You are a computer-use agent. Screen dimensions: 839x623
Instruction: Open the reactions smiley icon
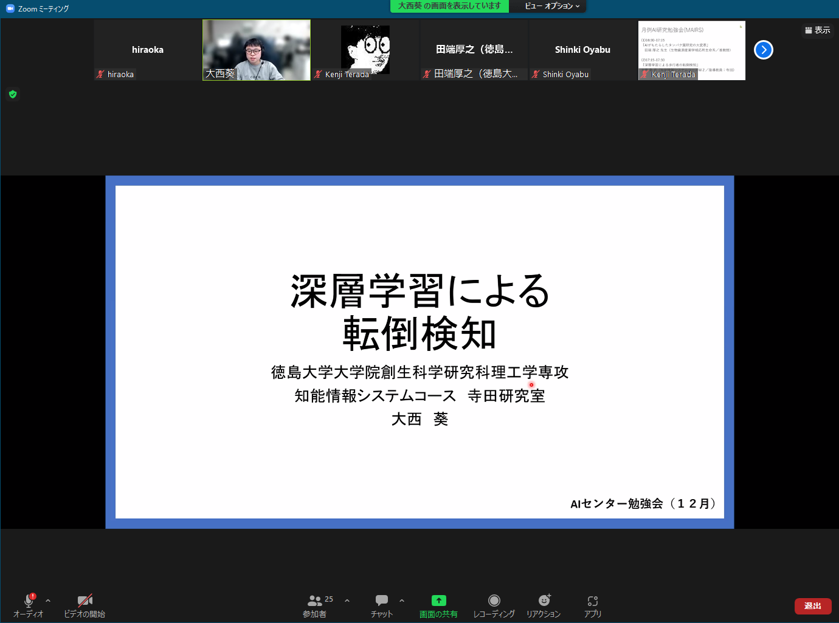pos(544,601)
